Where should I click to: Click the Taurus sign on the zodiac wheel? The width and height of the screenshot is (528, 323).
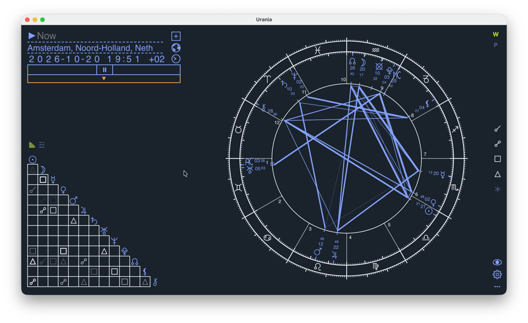[x=238, y=129]
